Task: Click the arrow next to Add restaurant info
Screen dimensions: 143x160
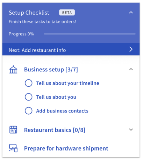Action: pyautogui.click(x=131, y=49)
